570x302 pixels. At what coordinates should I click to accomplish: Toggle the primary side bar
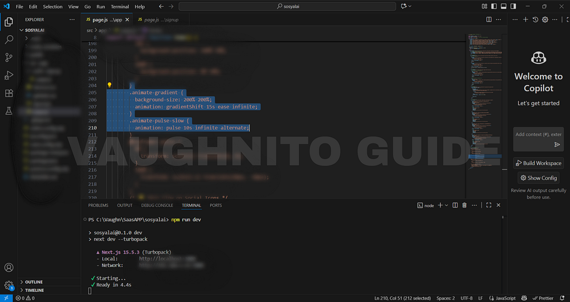494,6
